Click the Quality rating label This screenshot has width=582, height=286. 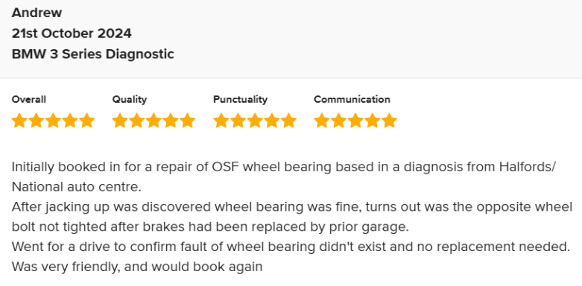click(x=130, y=99)
